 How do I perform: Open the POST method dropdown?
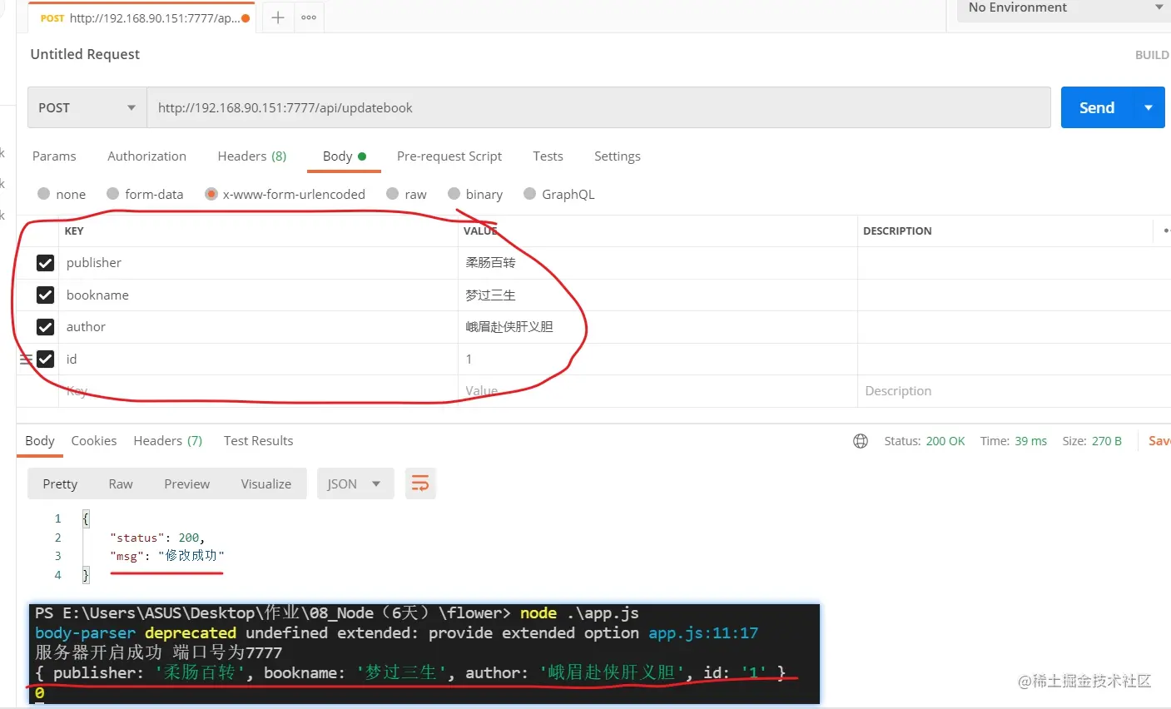click(87, 107)
